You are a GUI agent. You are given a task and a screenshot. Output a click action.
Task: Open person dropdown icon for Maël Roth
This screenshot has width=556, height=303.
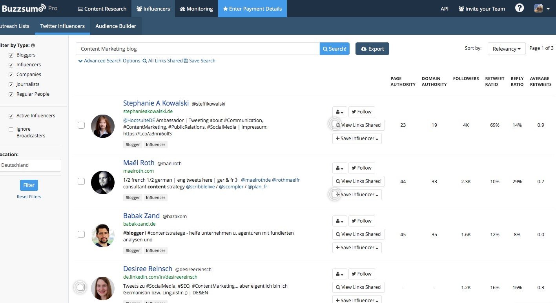339,168
